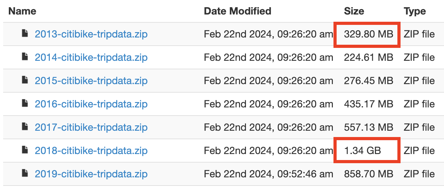
Task: Click the Name column header
Action: pos(22,11)
